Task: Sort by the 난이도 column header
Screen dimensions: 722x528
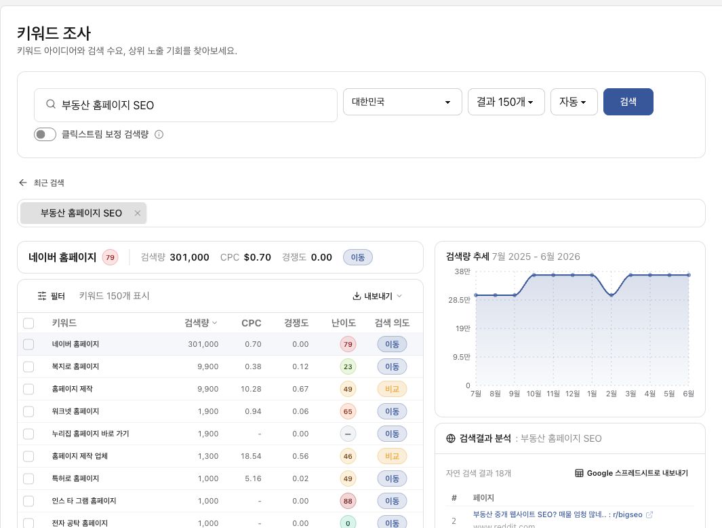Action: (x=344, y=323)
